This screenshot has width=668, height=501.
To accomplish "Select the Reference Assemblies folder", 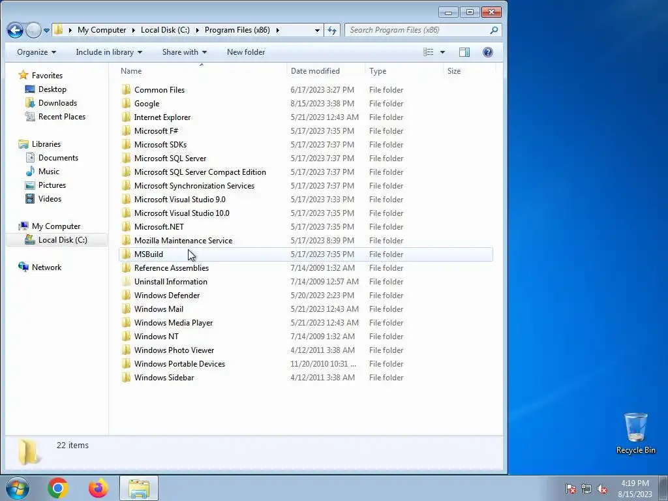I will 172,268.
